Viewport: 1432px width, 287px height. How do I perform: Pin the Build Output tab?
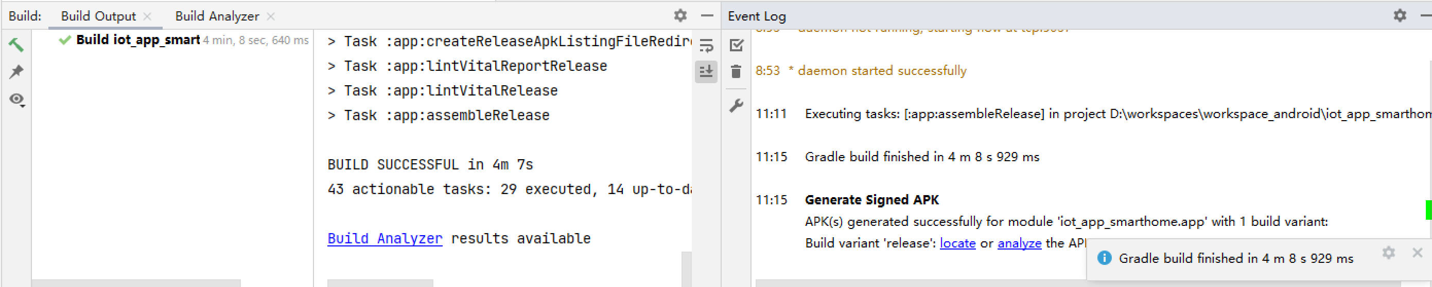point(16,71)
